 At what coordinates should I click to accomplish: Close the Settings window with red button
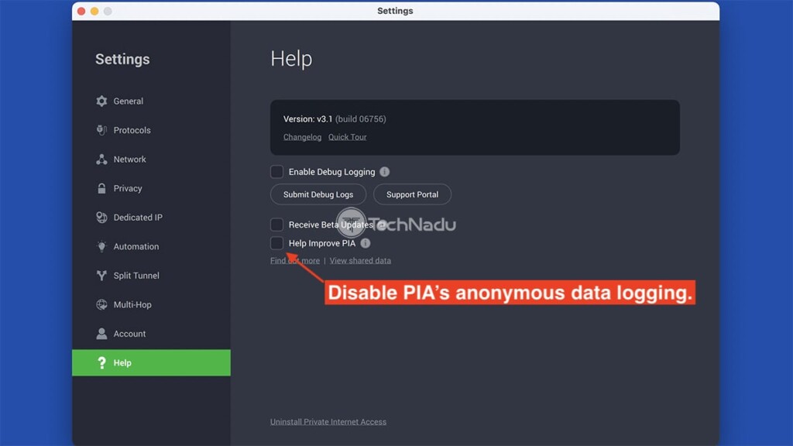click(81, 11)
